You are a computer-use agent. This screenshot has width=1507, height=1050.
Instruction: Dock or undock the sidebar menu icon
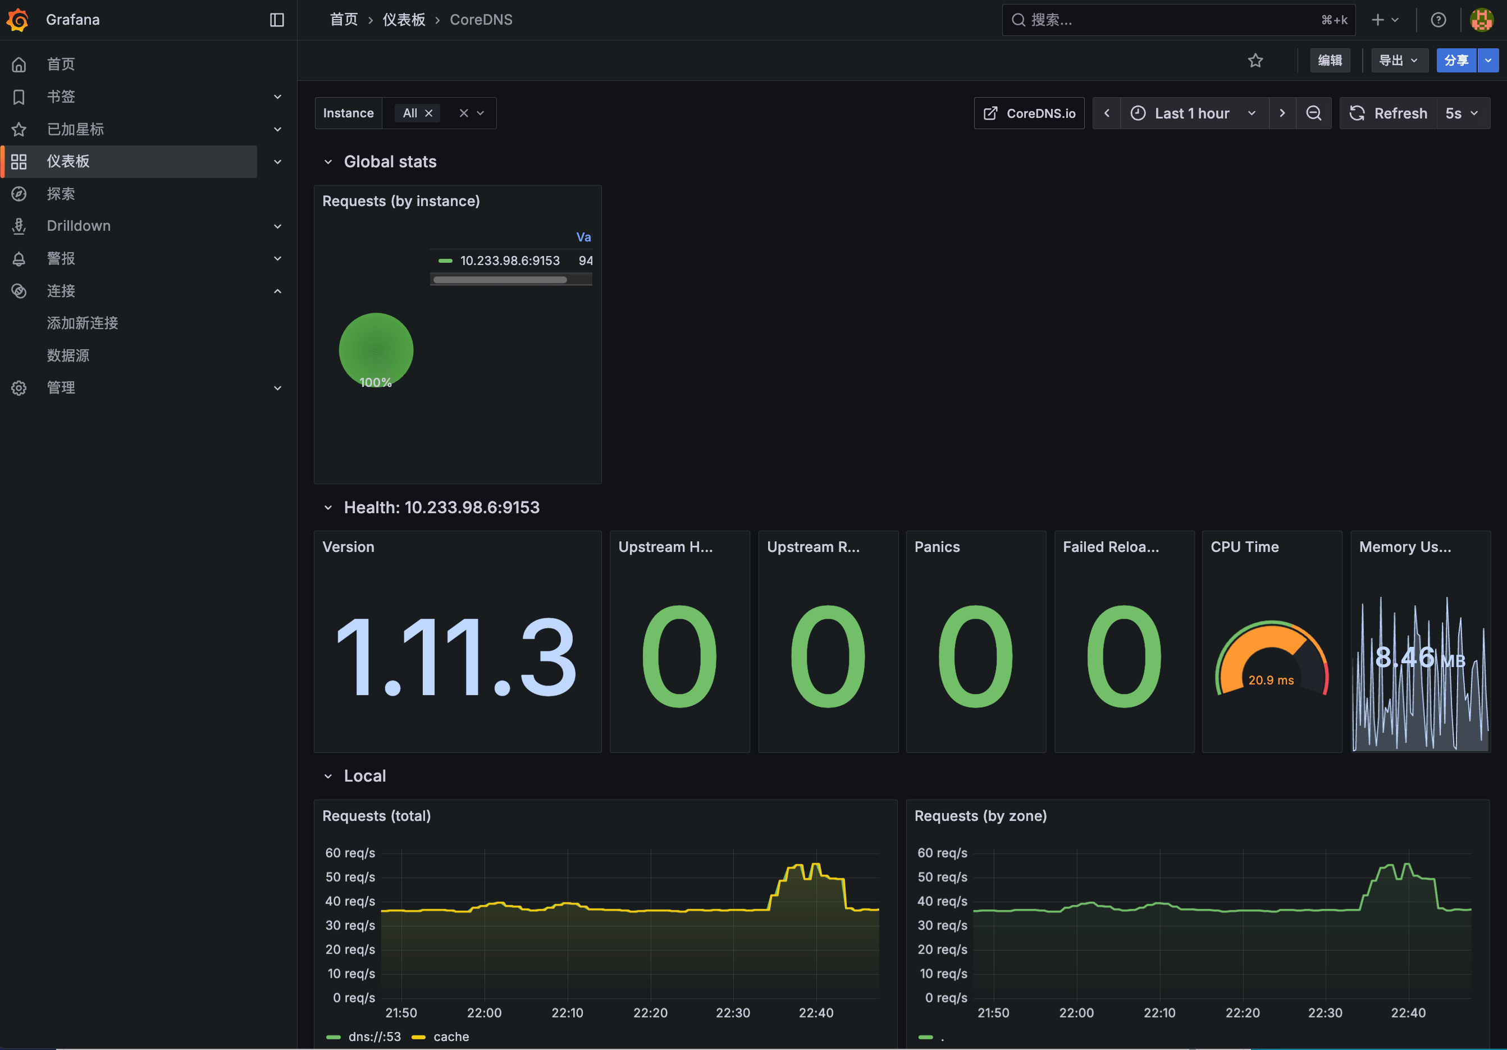pos(277,20)
